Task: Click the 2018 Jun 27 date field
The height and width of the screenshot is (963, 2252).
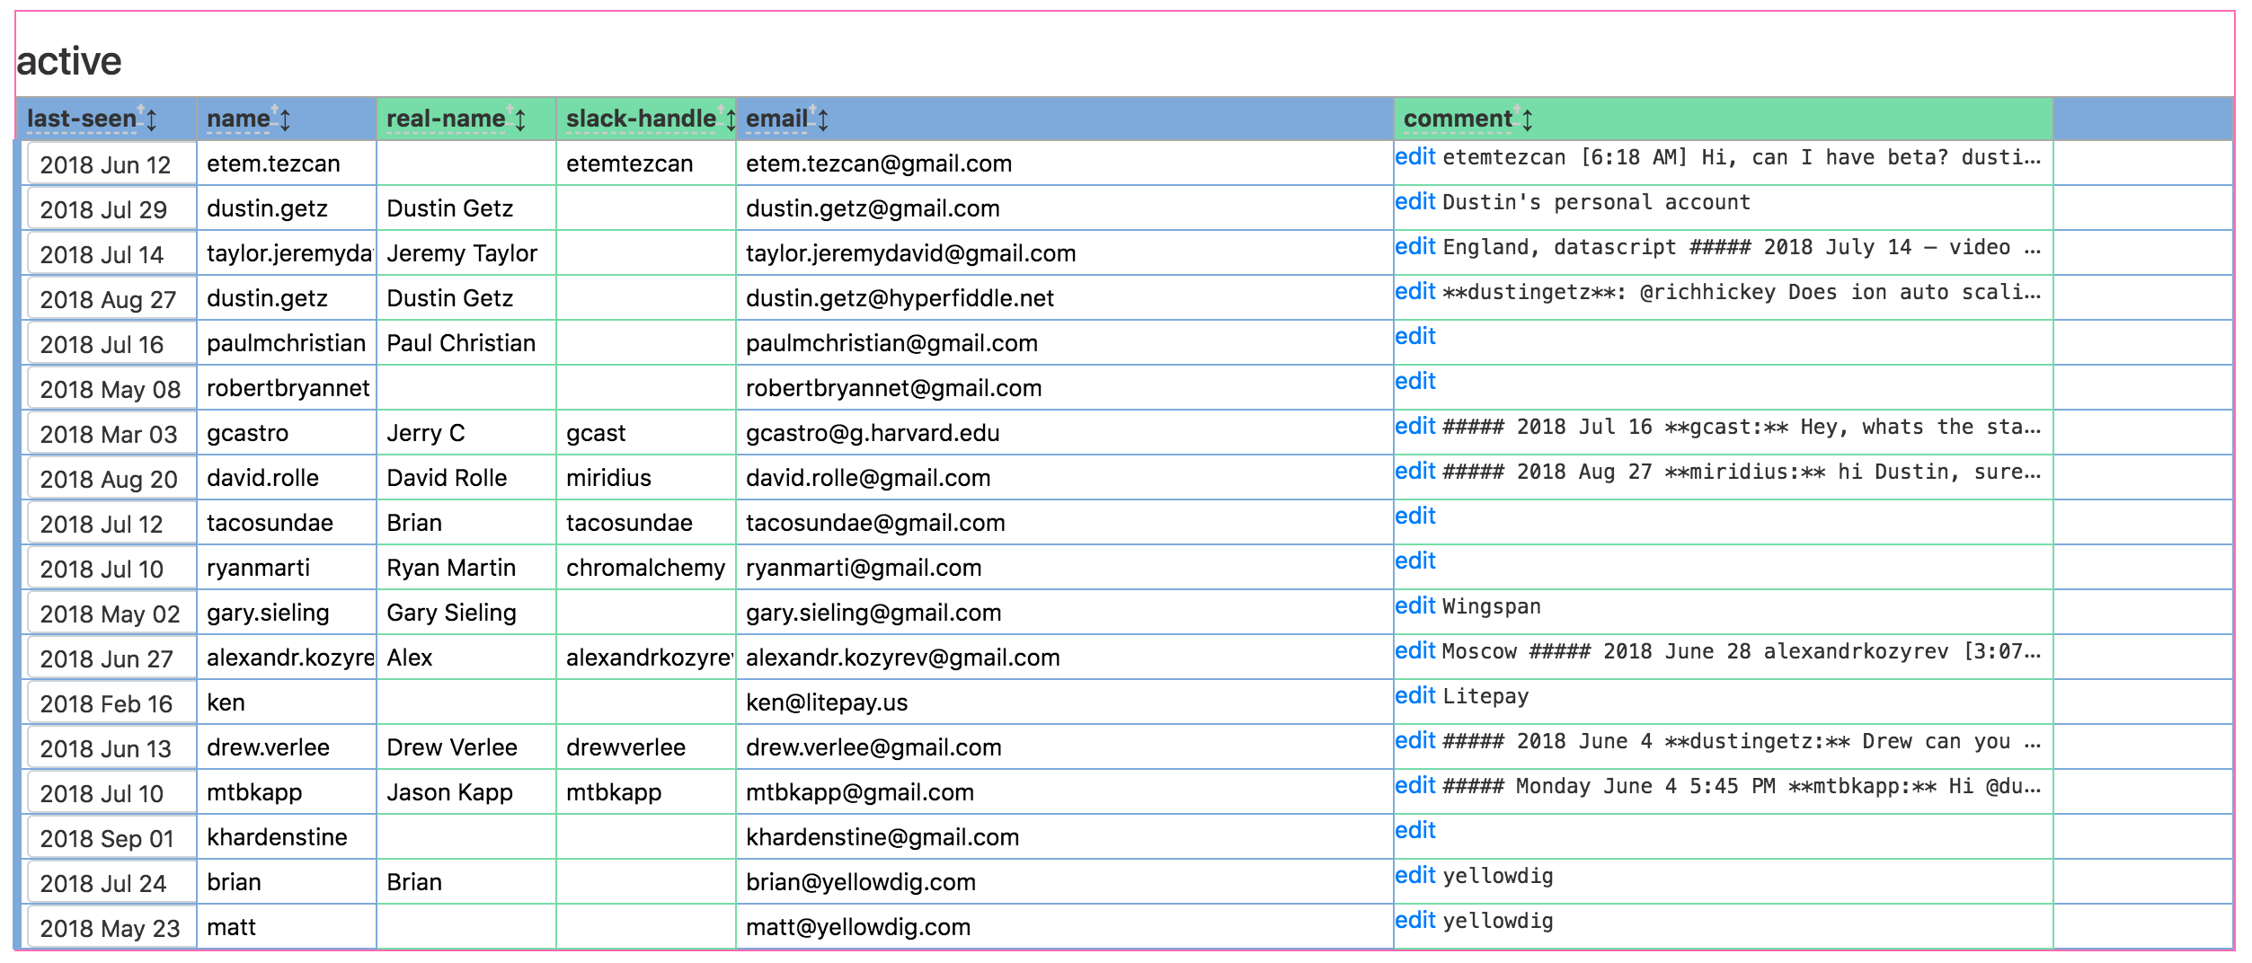Action: pyautogui.click(x=111, y=658)
